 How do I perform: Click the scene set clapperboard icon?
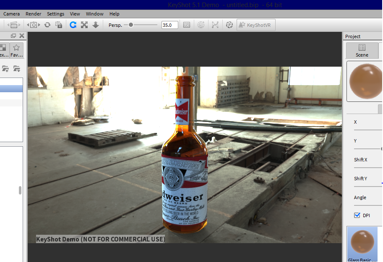[x=14, y=25]
